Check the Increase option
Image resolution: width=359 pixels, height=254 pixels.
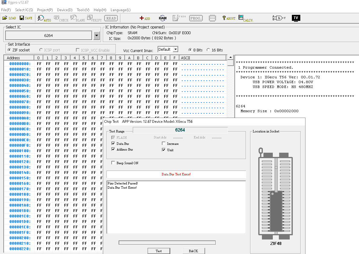click(x=164, y=144)
